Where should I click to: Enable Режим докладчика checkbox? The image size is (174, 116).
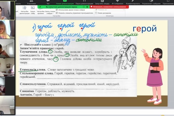[x=96, y=13]
